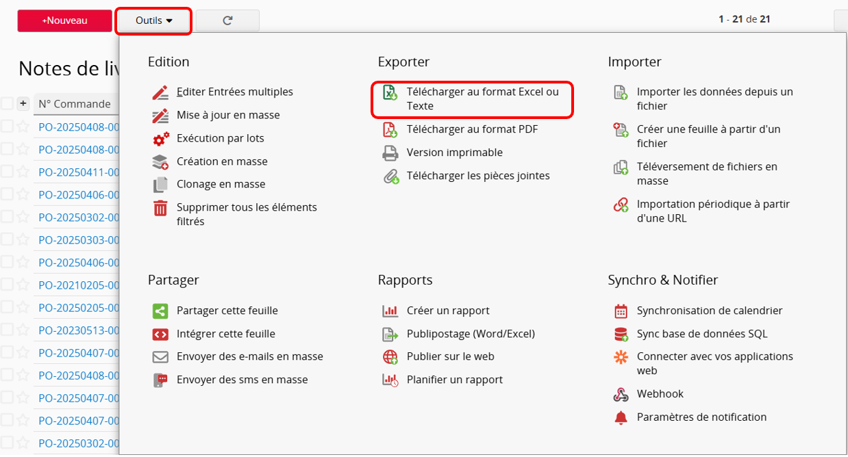The width and height of the screenshot is (848, 457).
Task: Click the N° Commande column header
Action: pyautogui.click(x=75, y=104)
